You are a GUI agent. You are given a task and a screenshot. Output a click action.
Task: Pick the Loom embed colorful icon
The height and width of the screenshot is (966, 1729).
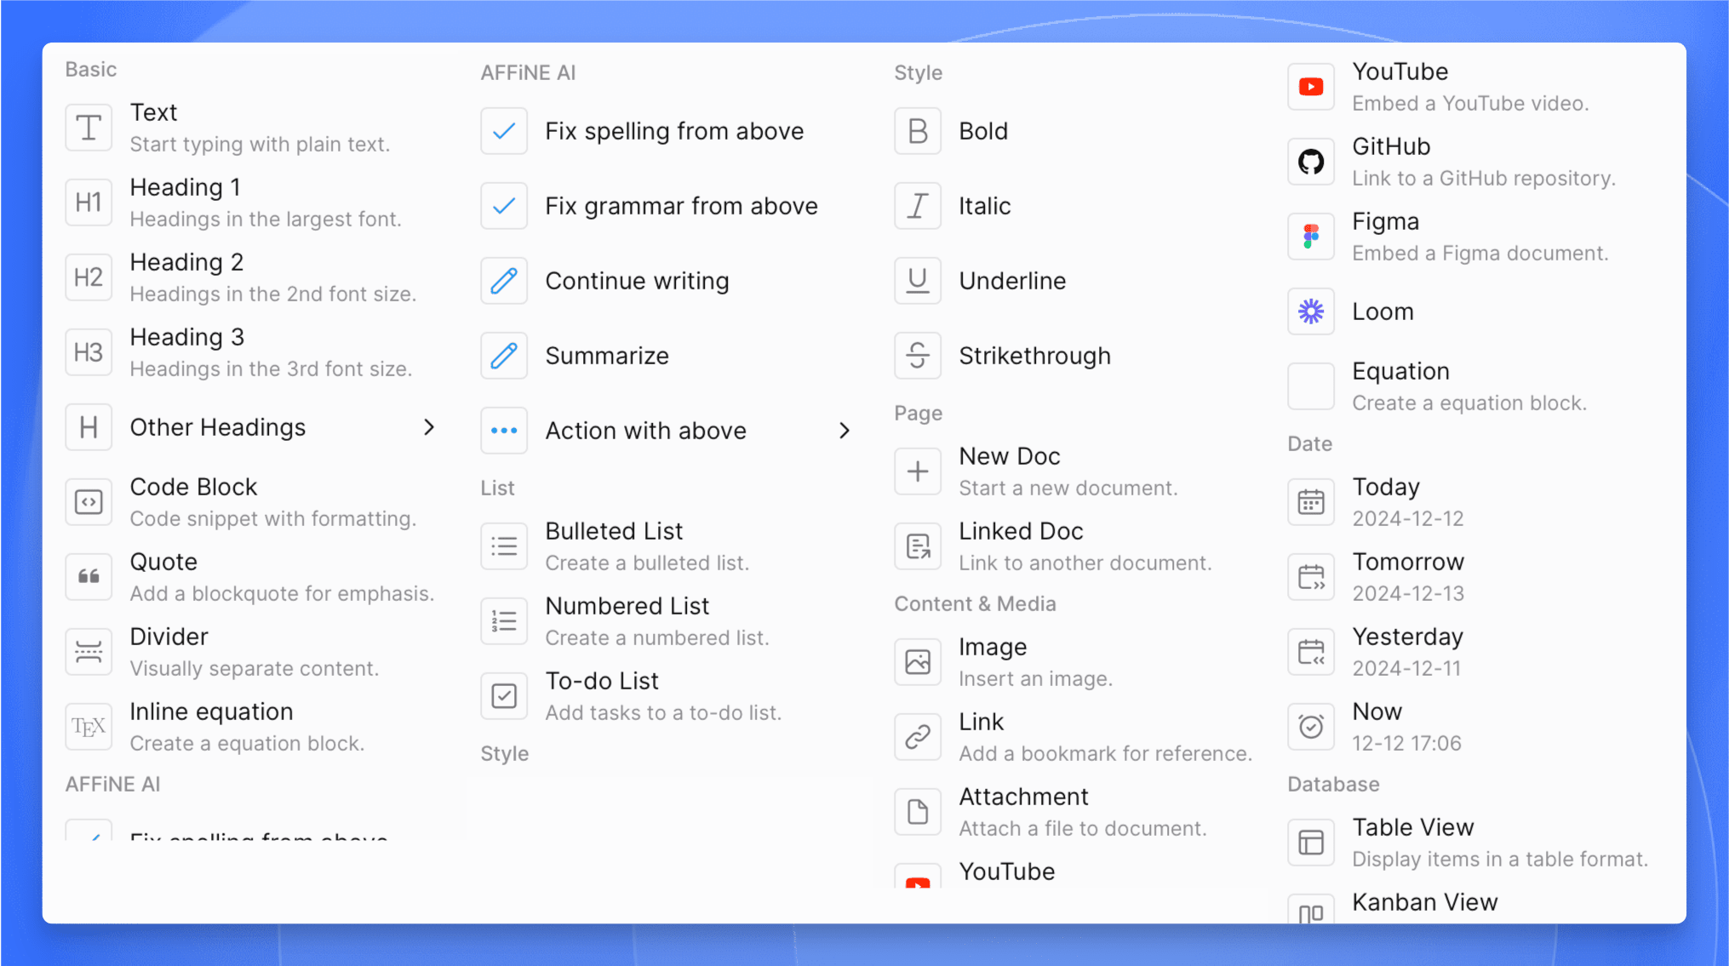point(1310,312)
